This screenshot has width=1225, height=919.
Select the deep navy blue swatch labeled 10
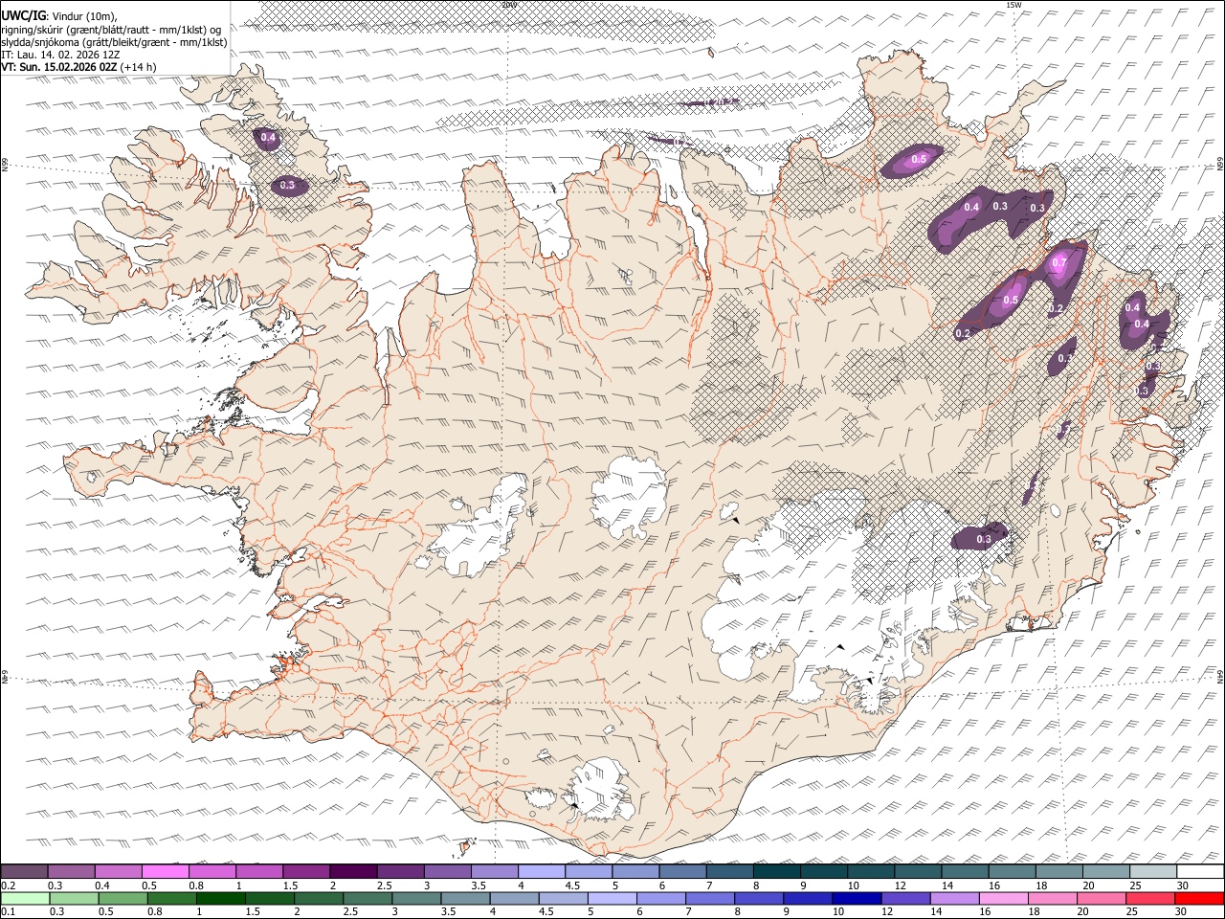[855, 898]
